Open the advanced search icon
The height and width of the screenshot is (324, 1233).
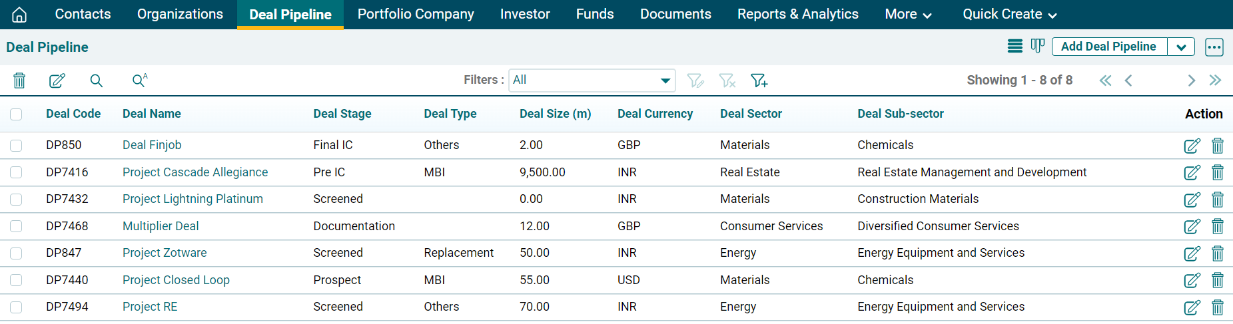tap(139, 81)
